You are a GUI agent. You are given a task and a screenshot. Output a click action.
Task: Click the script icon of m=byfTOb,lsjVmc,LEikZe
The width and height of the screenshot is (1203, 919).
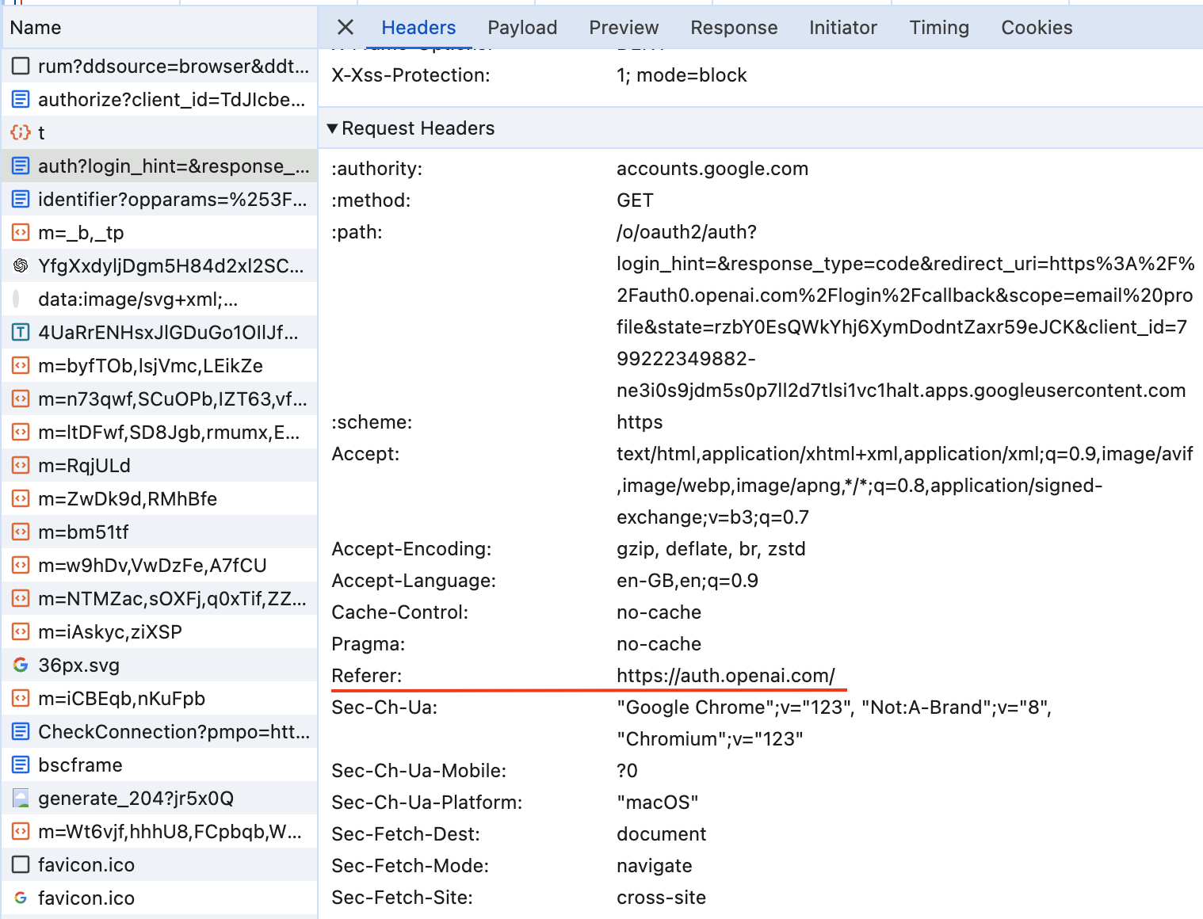pyautogui.click(x=21, y=366)
